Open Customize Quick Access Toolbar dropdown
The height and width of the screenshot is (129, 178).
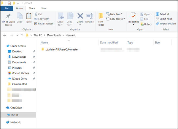18,3
